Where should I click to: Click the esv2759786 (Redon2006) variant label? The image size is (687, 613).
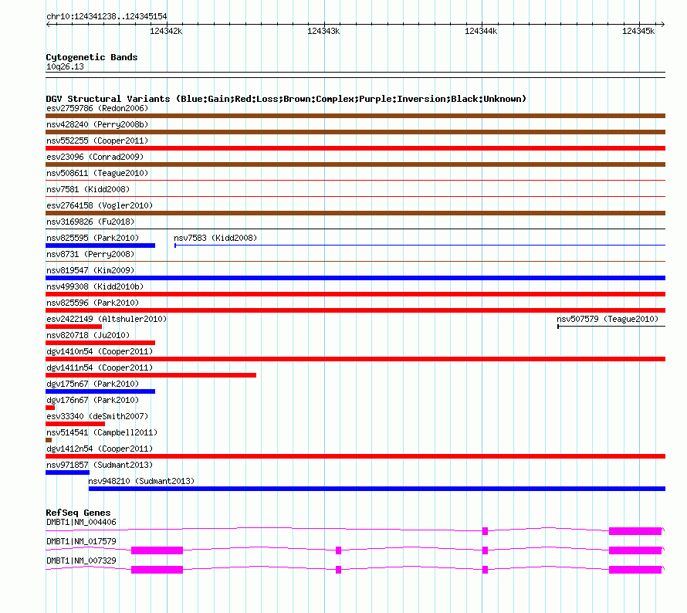point(97,108)
